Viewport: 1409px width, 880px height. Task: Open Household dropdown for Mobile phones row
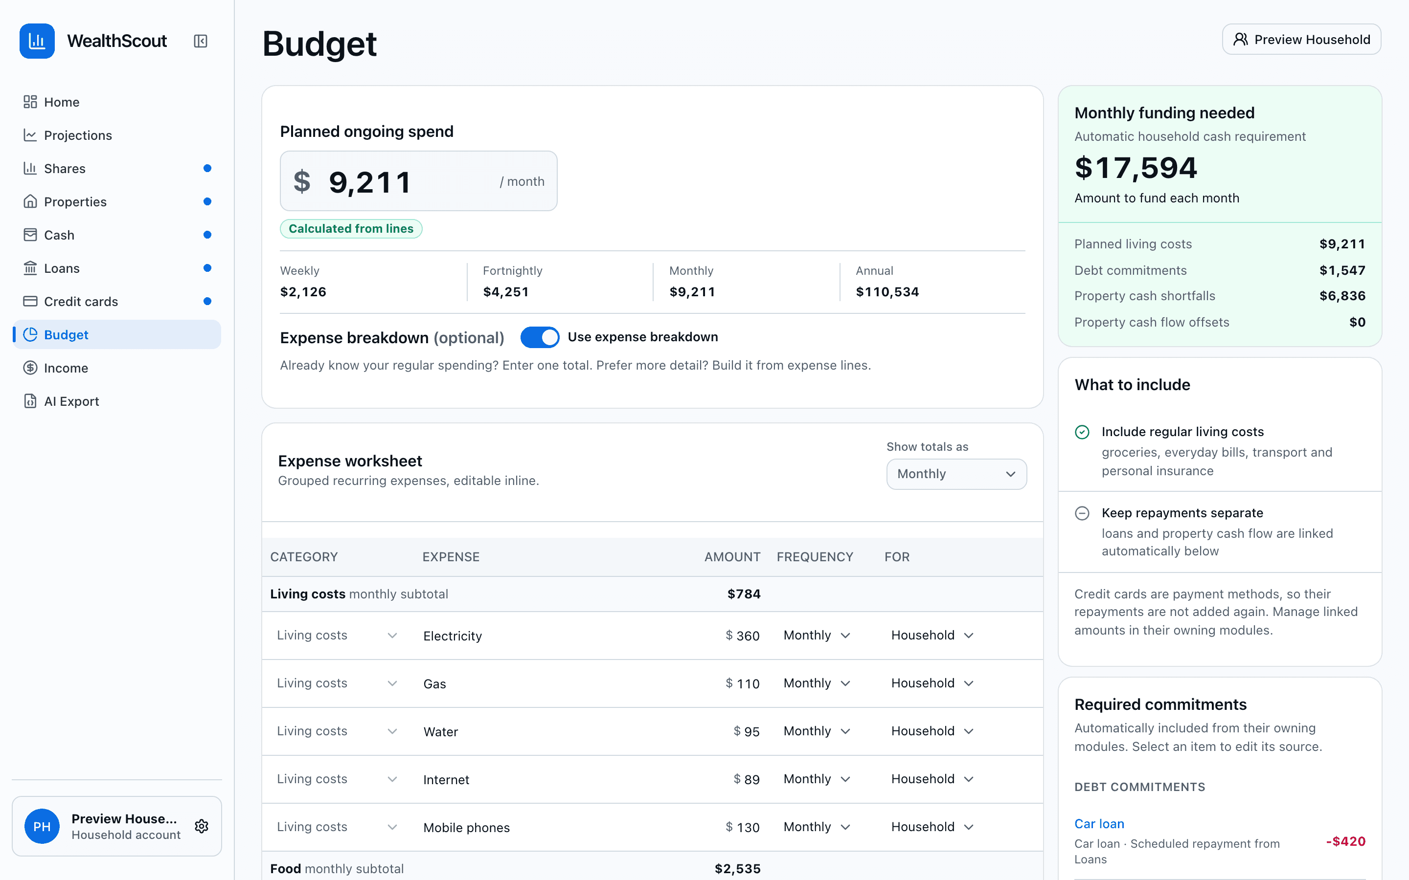(x=932, y=826)
